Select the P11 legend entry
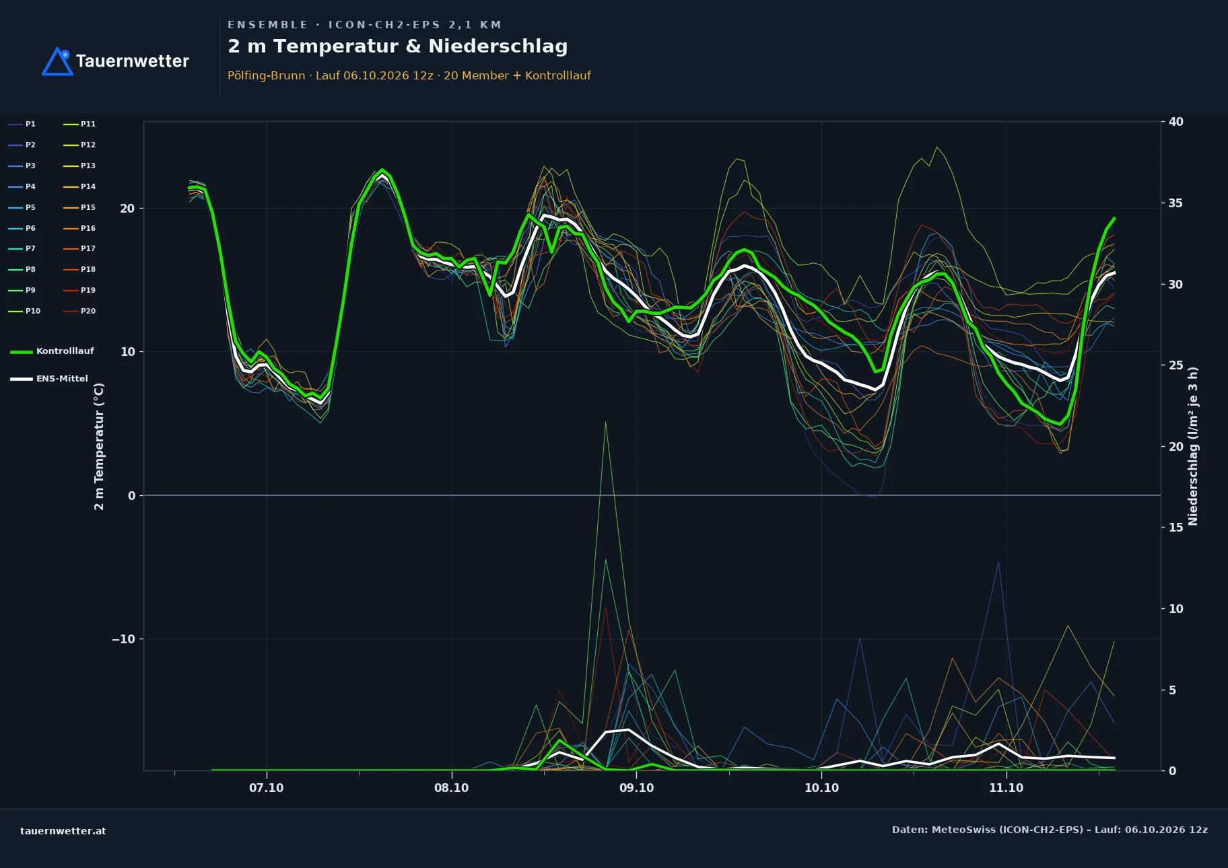This screenshot has height=868, width=1228. click(79, 124)
